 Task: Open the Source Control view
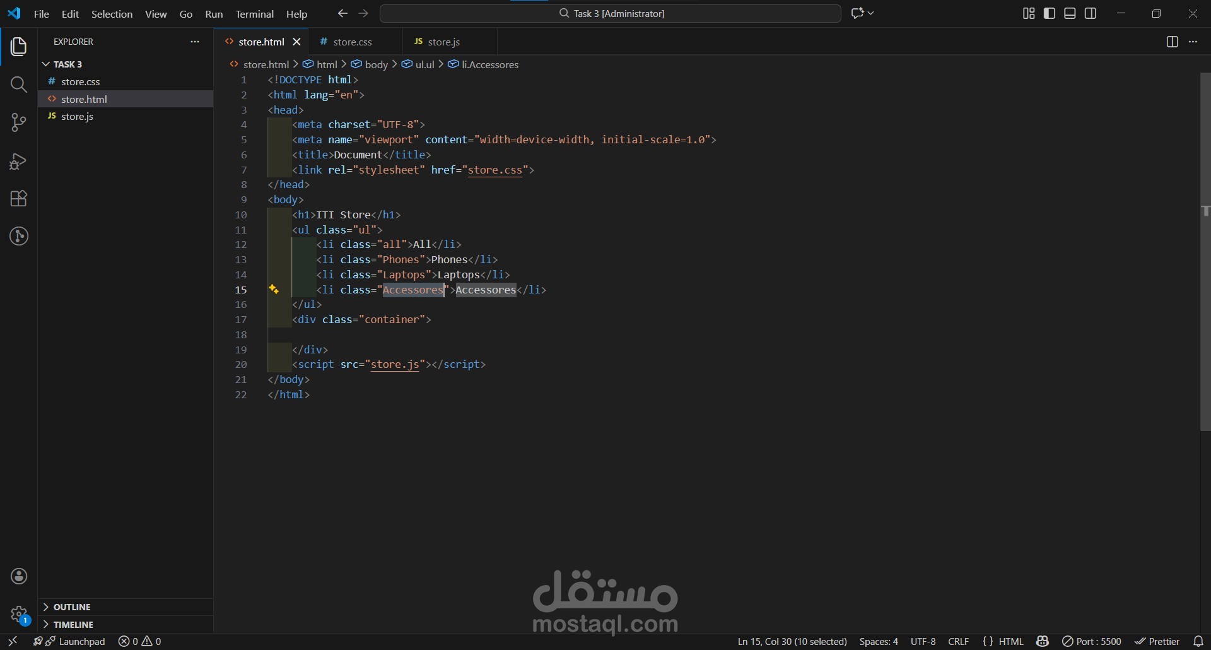point(19,122)
